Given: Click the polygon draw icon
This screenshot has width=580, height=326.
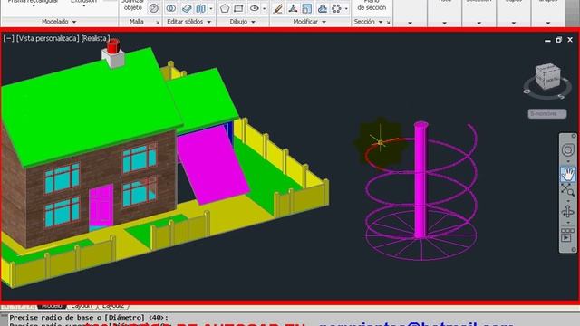Looking at the screenshot, I should 225,8.
